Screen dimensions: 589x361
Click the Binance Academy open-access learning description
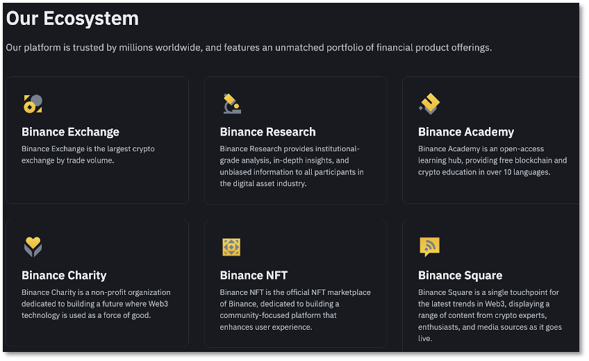point(492,160)
